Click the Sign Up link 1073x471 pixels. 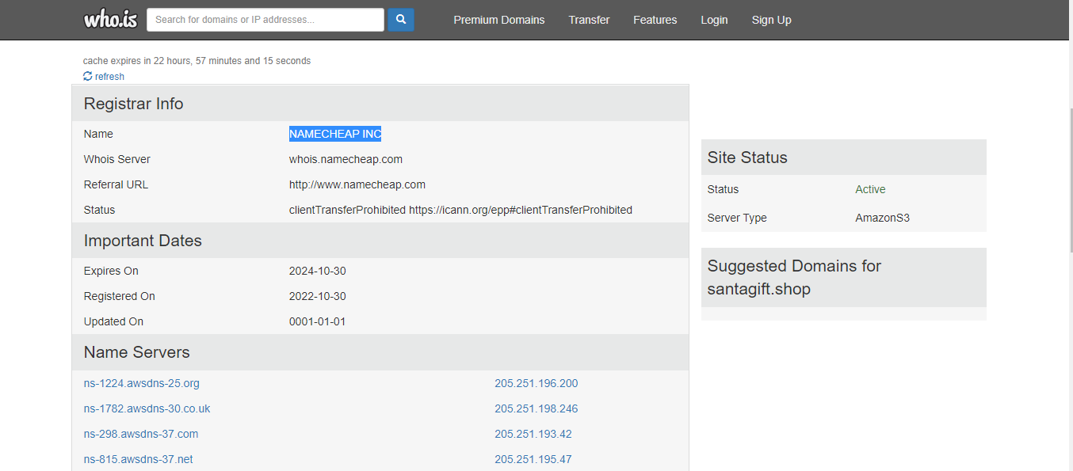coord(771,20)
